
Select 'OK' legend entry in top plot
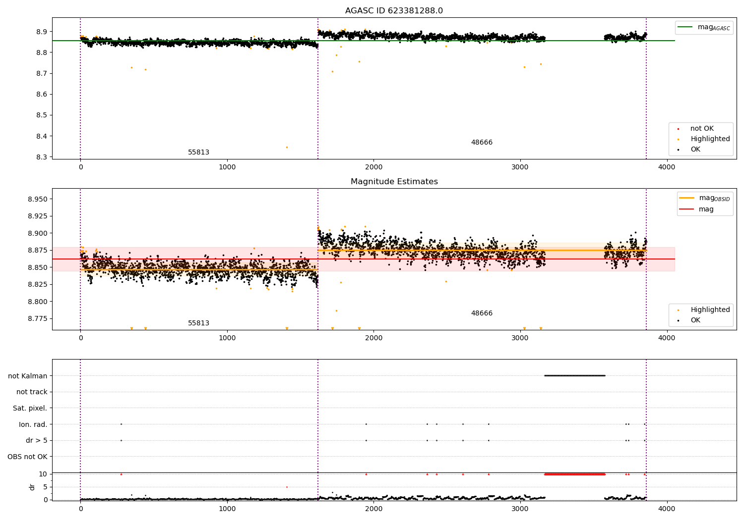tap(695, 150)
